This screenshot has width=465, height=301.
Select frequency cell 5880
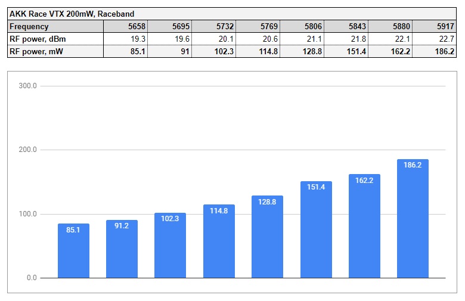pyautogui.click(x=390, y=26)
